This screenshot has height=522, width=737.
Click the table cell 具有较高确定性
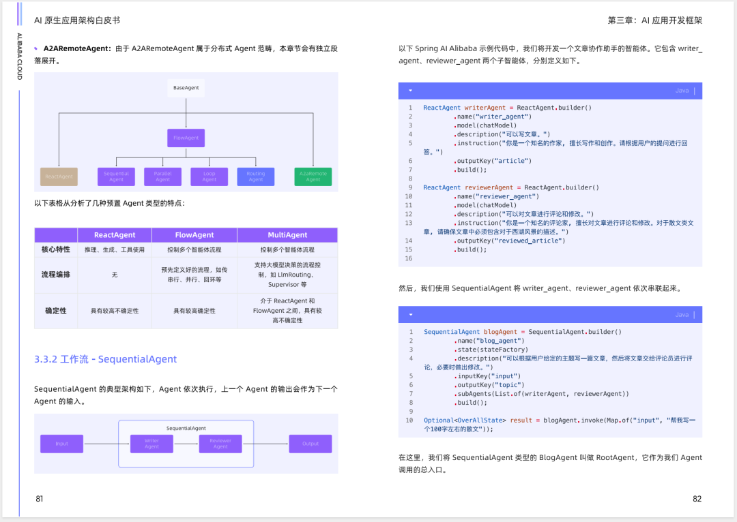coord(194,311)
